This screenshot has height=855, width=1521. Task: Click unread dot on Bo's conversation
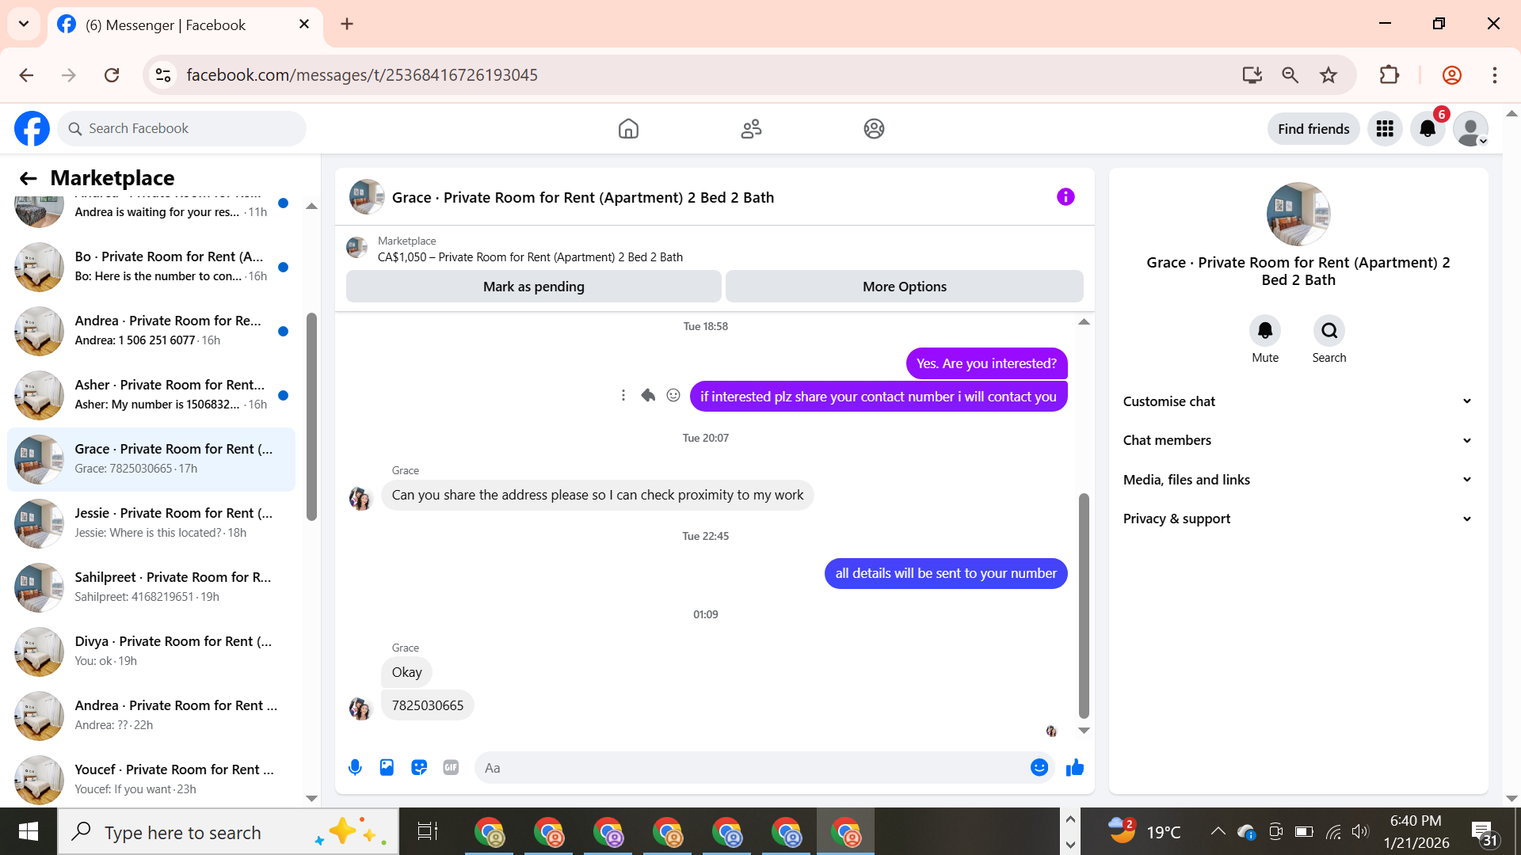coord(283,267)
